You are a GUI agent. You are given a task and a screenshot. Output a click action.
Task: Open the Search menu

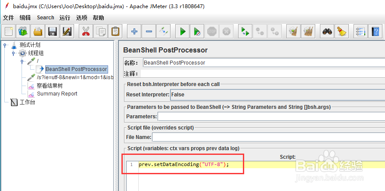45,18
